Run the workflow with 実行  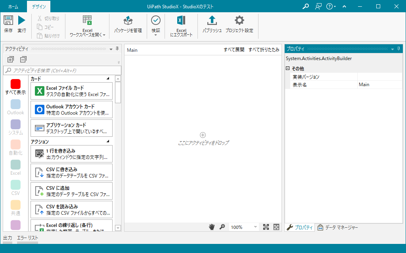[22, 21]
